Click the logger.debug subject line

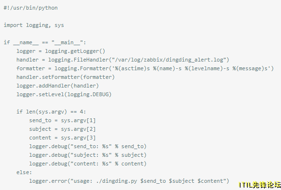click(88, 155)
